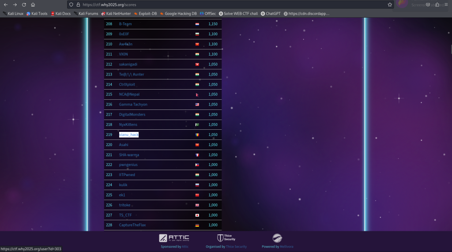Viewport: 452px width, 252px height.
Task: Click the page vertical scrollbar
Action: [450, 49]
